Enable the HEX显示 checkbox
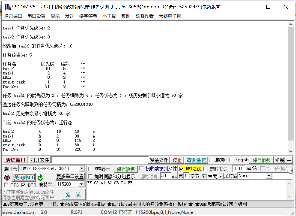The height and width of the screenshot is (216, 296). 90,169
